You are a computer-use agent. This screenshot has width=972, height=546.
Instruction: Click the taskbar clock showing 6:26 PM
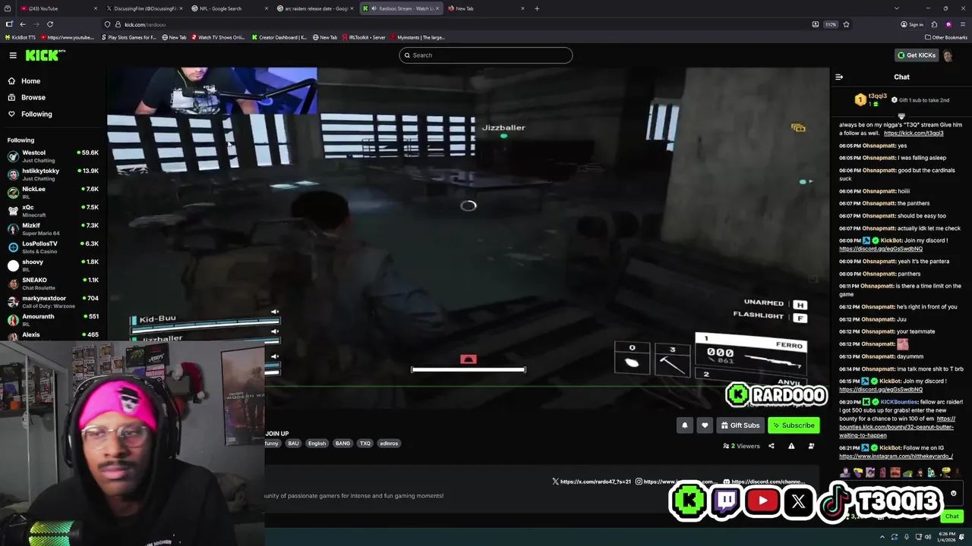(x=946, y=537)
